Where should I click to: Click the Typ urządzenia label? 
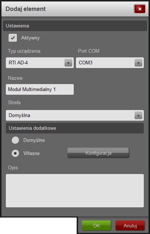tap(24, 51)
